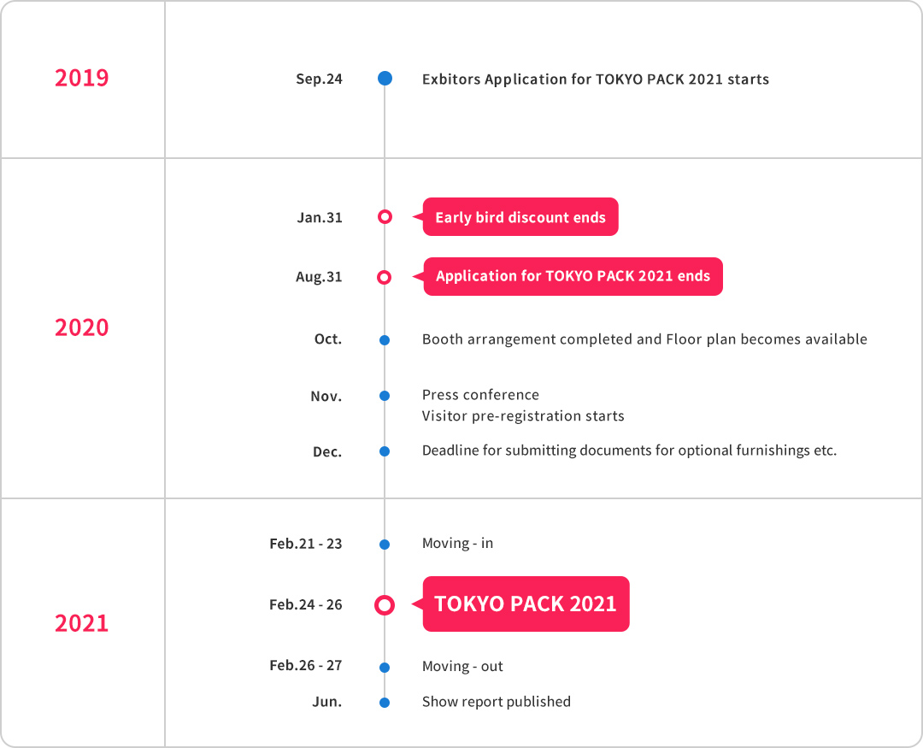Image resolution: width=923 pixels, height=748 pixels.
Task: Click the 'Jan.31' date text
Action: [x=320, y=217]
